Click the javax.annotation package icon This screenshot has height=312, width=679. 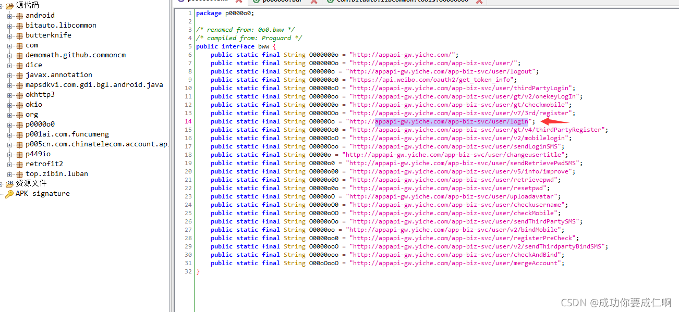[x=20, y=75]
